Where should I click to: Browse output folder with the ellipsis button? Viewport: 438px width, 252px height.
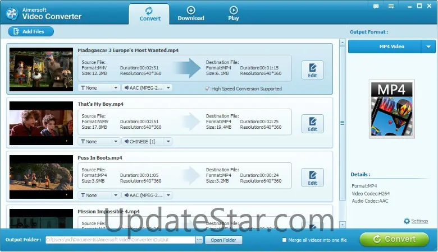pos(199,240)
